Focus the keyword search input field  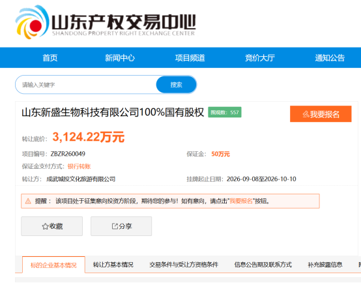click(x=86, y=85)
